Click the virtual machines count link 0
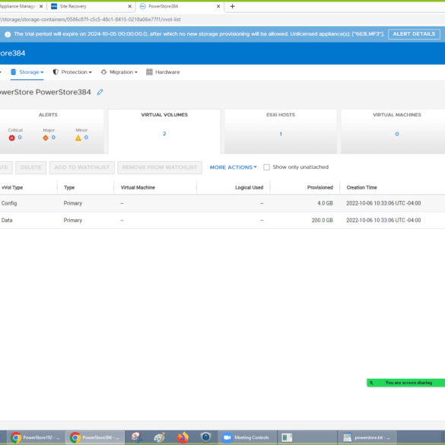Screen dimensions: 445x445 pyautogui.click(x=397, y=134)
